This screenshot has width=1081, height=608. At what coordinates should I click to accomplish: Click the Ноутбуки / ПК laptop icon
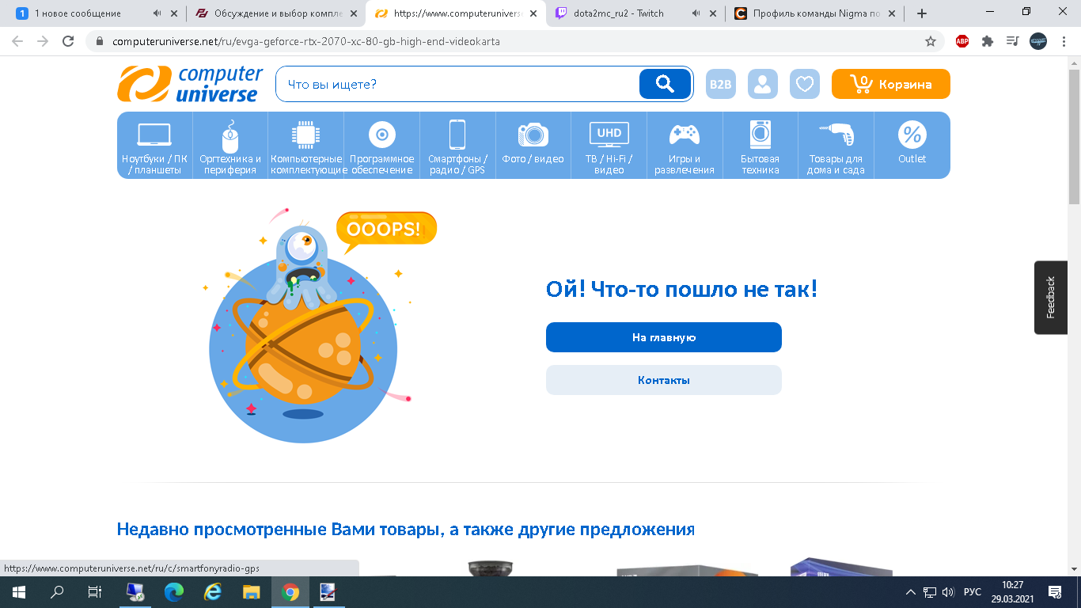(153, 135)
